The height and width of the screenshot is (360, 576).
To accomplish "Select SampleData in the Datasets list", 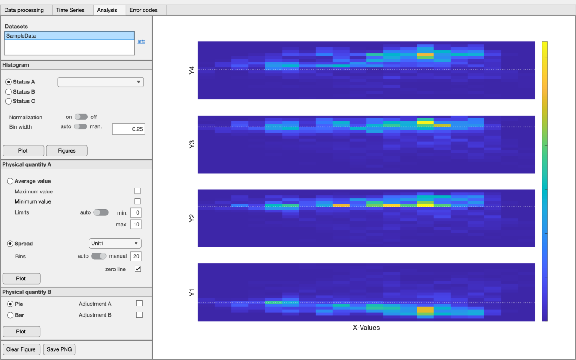I will click(69, 36).
